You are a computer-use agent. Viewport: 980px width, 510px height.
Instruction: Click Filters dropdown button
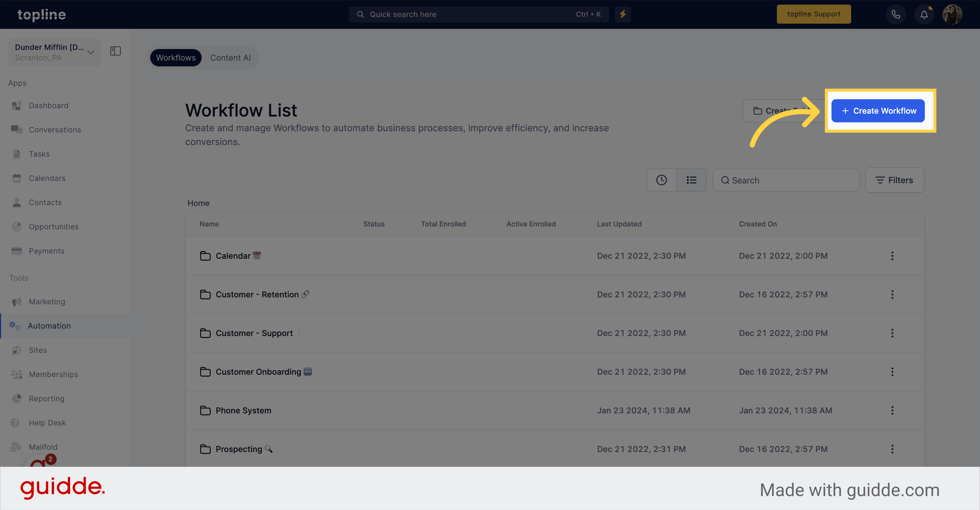[895, 180]
